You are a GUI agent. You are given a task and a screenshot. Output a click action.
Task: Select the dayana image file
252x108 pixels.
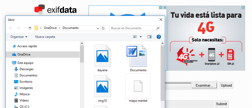(x=102, y=58)
